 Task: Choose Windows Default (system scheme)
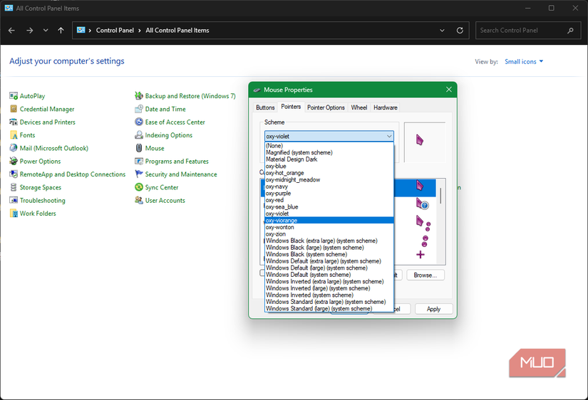[x=329, y=275]
